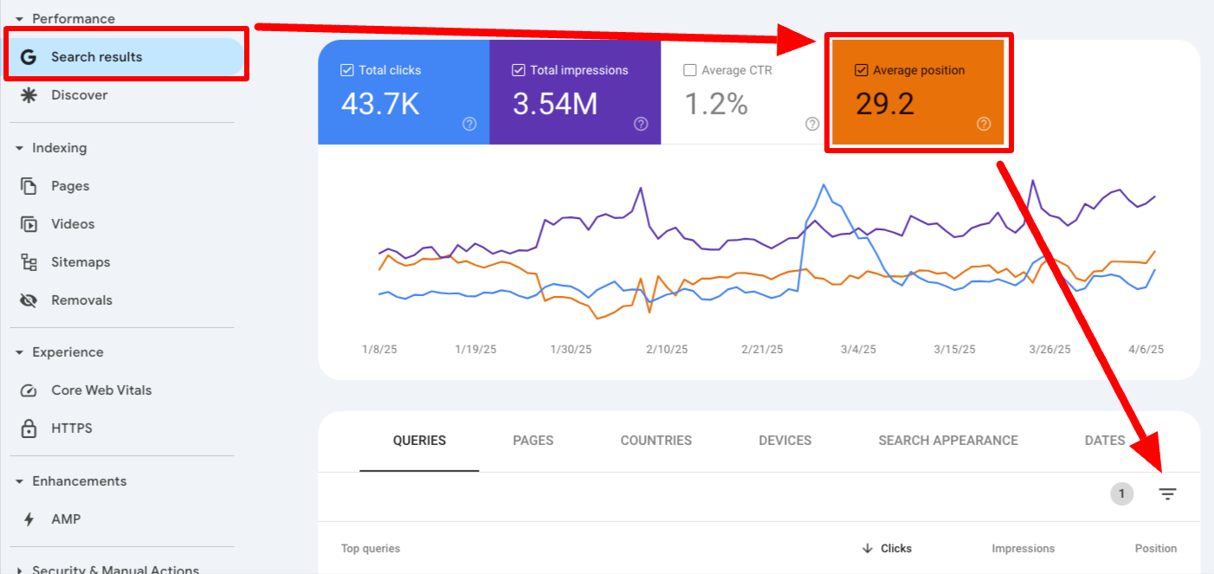Switch to the DEVICES tab

[785, 441]
